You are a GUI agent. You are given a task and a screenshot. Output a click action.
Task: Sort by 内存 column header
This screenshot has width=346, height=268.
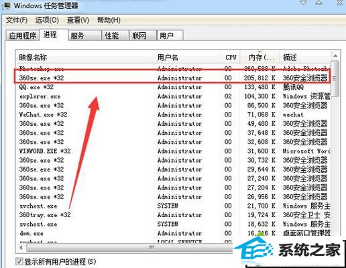click(x=260, y=58)
